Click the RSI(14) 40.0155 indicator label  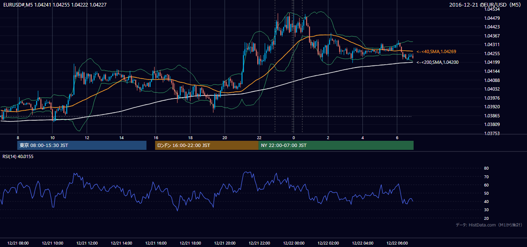18,156
